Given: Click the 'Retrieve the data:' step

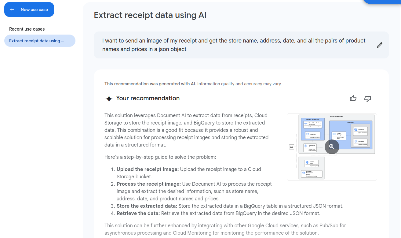Looking at the screenshot, I should click(x=138, y=213).
